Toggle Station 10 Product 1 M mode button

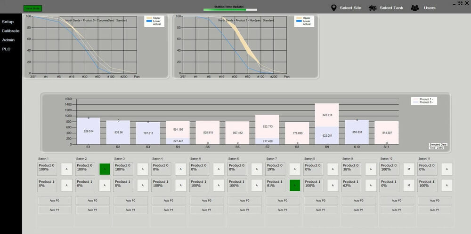pos(408,186)
